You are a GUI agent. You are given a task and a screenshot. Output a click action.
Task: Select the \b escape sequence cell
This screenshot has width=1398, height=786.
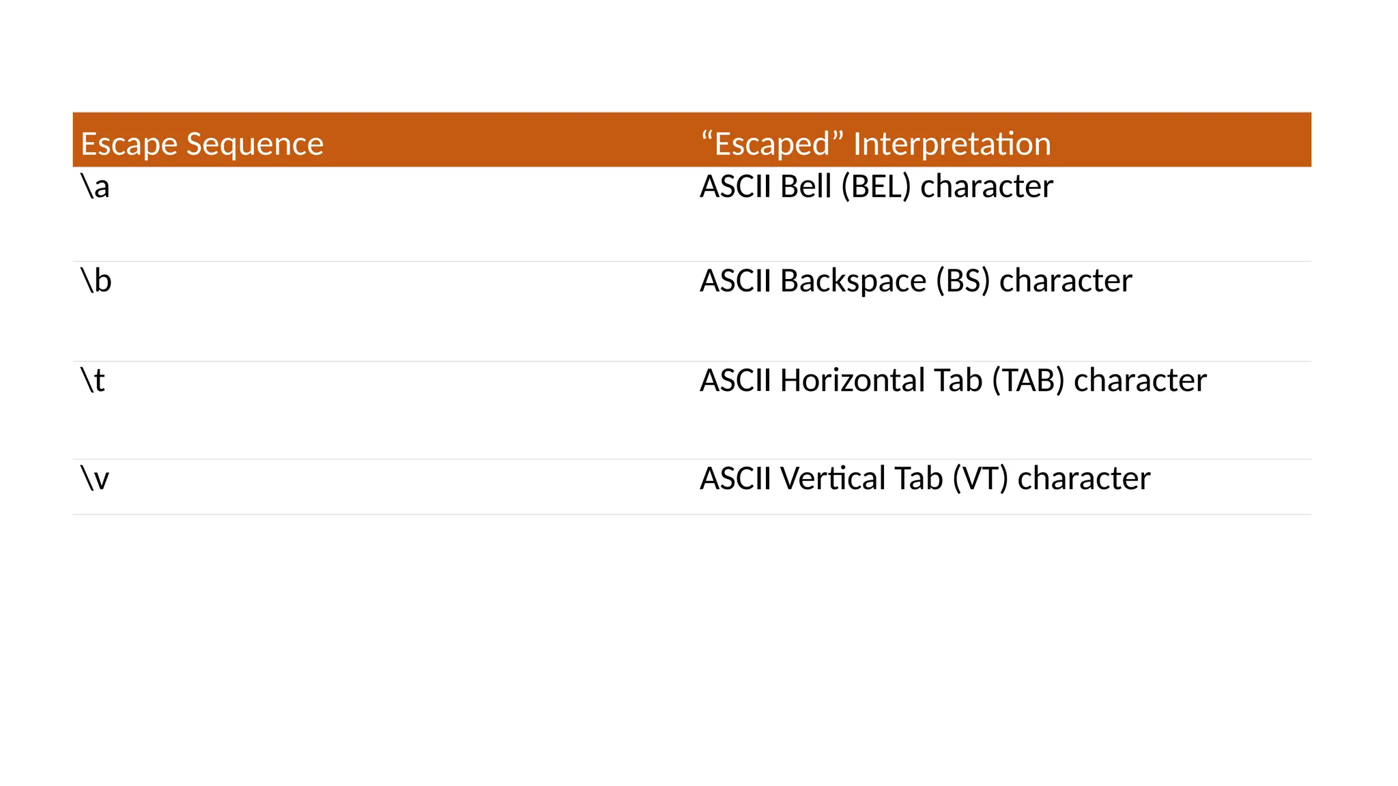96,281
